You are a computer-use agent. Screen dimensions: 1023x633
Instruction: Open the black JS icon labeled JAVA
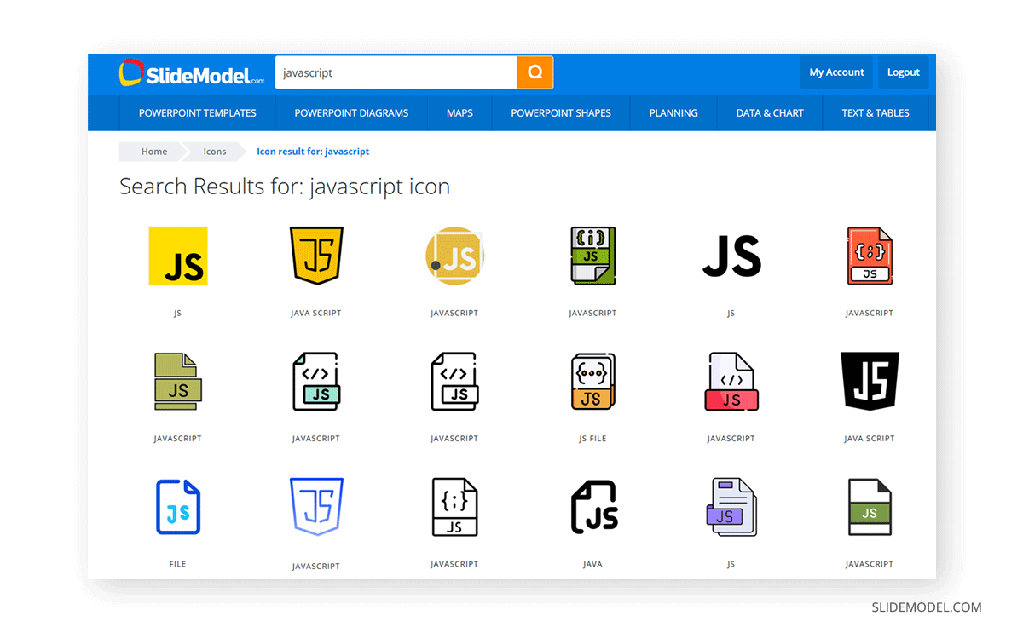(592, 506)
